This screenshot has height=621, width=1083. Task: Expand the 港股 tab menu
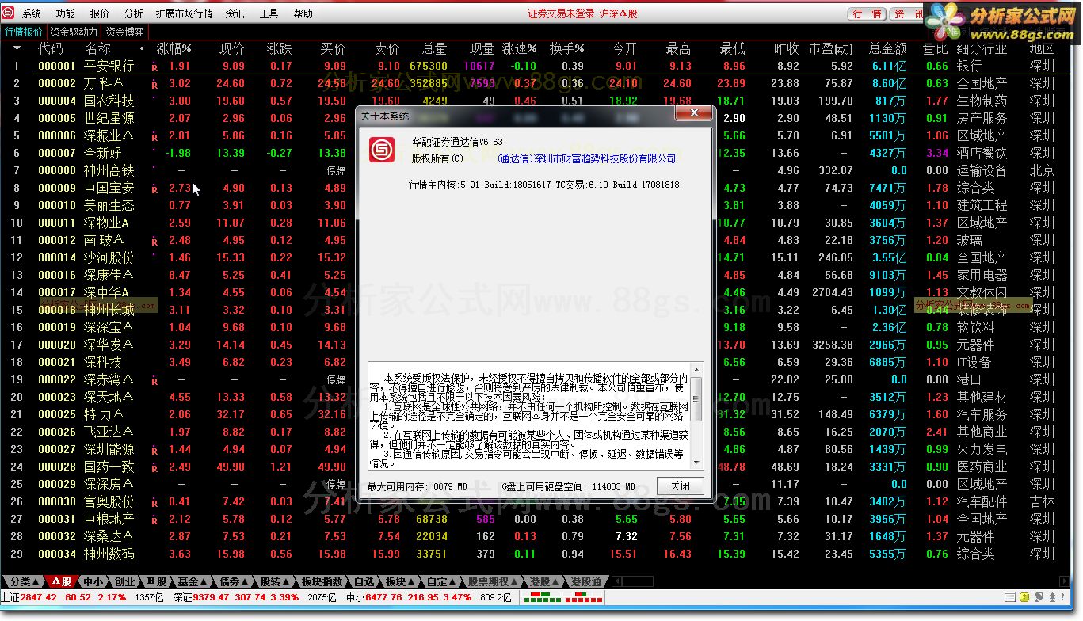[x=545, y=581]
